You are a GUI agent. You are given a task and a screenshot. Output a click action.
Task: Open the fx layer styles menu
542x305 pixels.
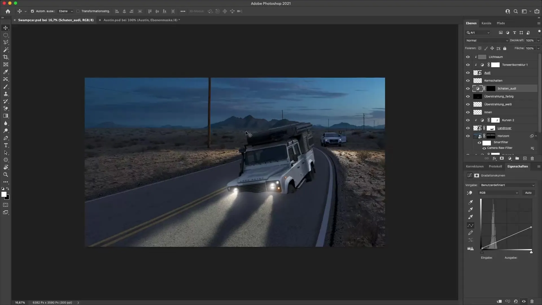tap(494, 158)
